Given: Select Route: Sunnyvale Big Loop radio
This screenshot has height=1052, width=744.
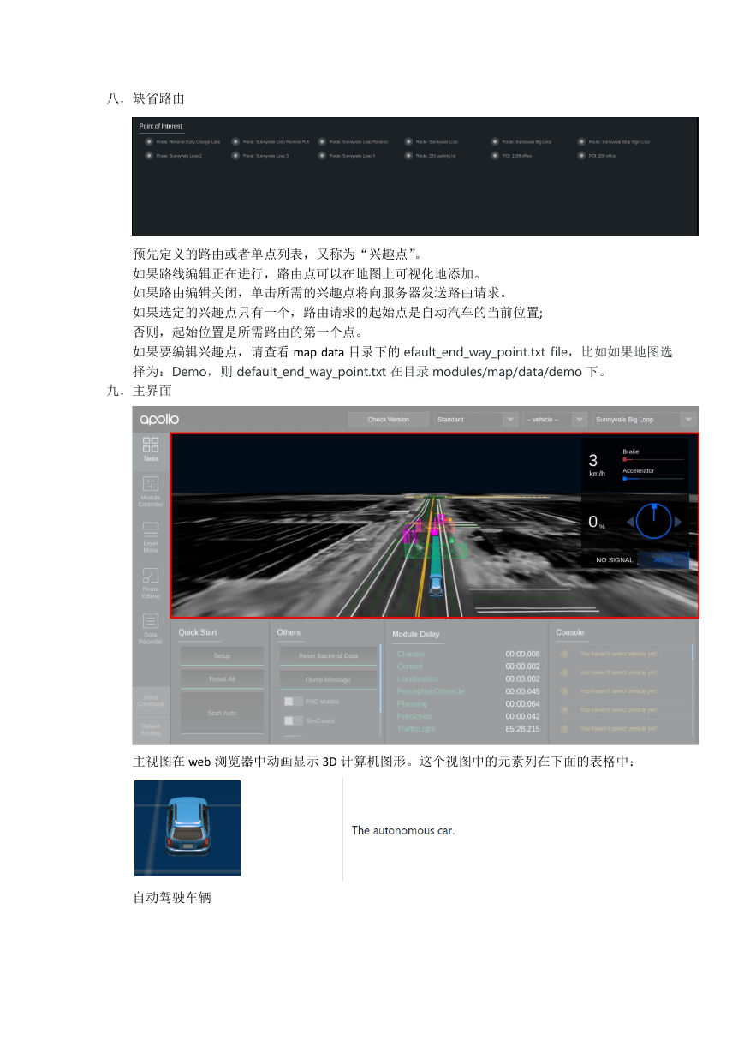Looking at the screenshot, I should coord(496,141).
